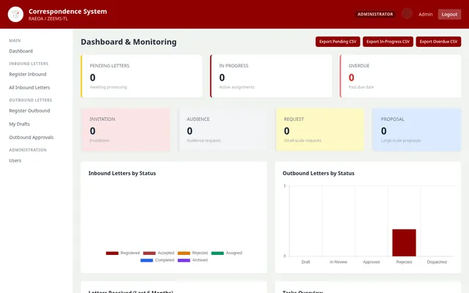Click Export In-Progress CSV button
The width and height of the screenshot is (469, 293).
coord(388,42)
